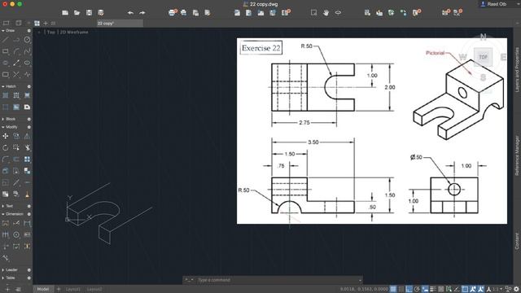Open the status bar settings gear
Image resolution: width=521 pixels, height=293 pixels.
(x=516, y=289)
